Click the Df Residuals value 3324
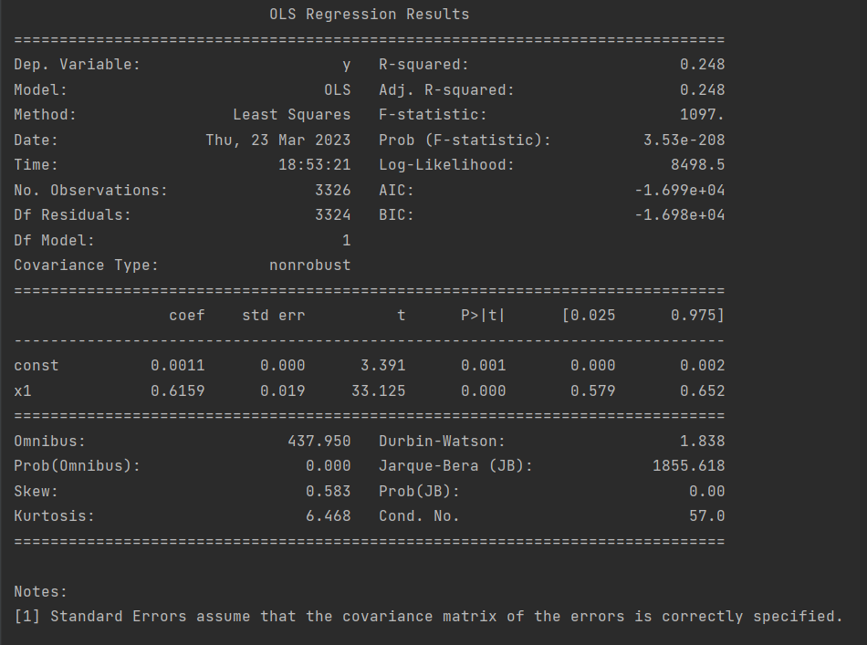The height and width of the screenshot is (645, 867). pyautogui.click(x=332, y=215)
